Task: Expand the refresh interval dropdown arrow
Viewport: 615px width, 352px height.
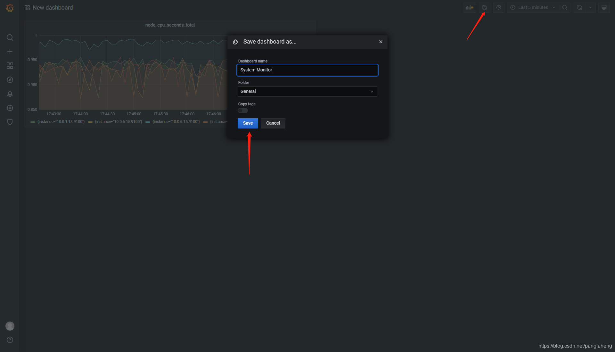Action: click(x=590, y=7)
